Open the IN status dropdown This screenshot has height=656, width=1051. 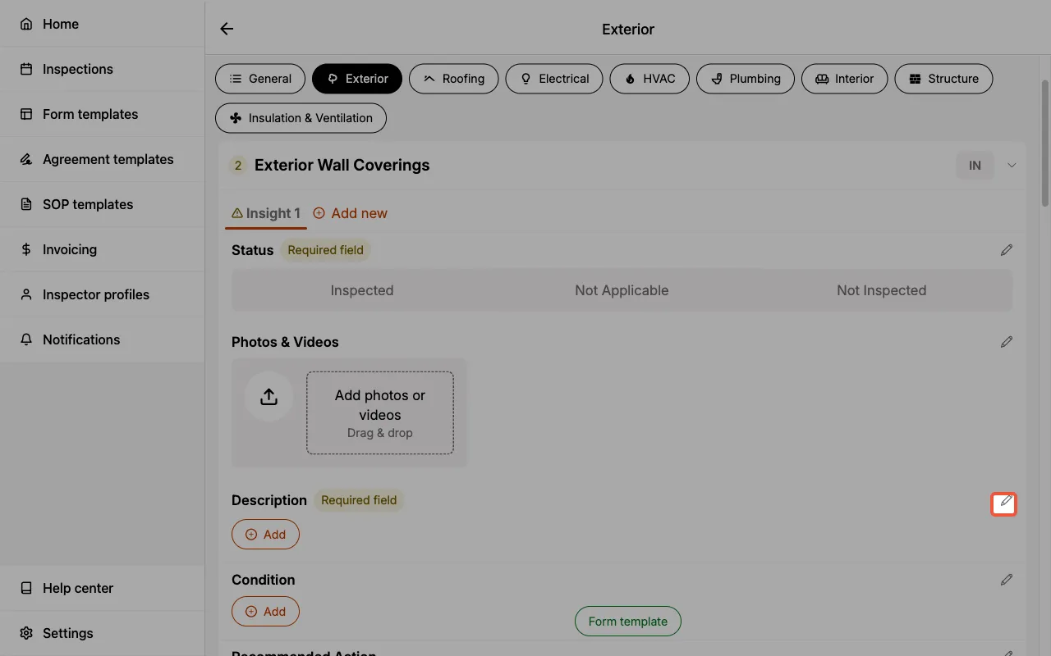[x=975, y=165]
